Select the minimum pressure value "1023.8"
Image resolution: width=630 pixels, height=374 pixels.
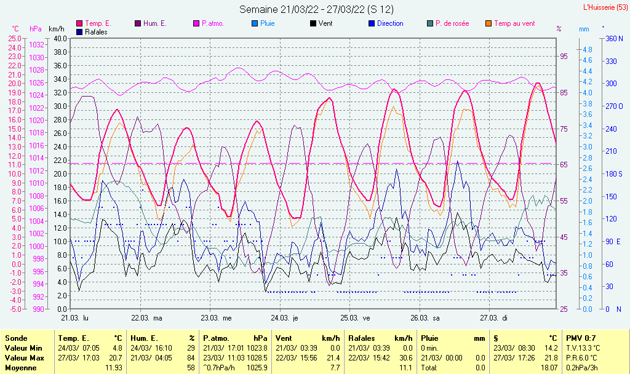click(x=257, y=348)
